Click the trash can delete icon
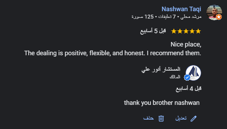 (161, 119)
